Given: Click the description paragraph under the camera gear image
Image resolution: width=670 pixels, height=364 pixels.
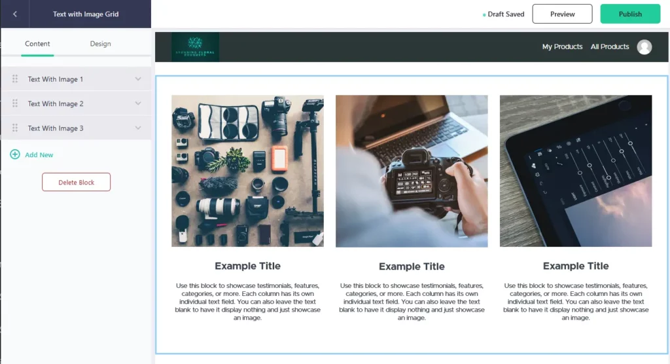Looking at the screenshot, I should click(247, 302).
